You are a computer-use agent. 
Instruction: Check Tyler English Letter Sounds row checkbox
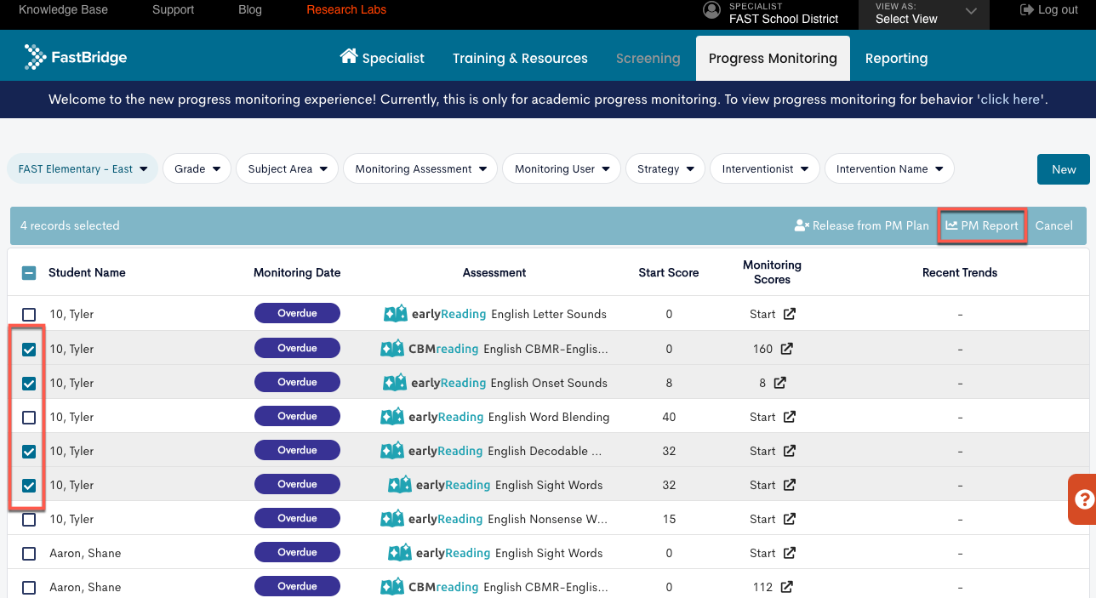(29, 315)
